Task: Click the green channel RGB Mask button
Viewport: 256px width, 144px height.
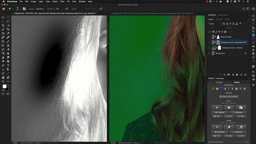Action: (x=217, y=89)
